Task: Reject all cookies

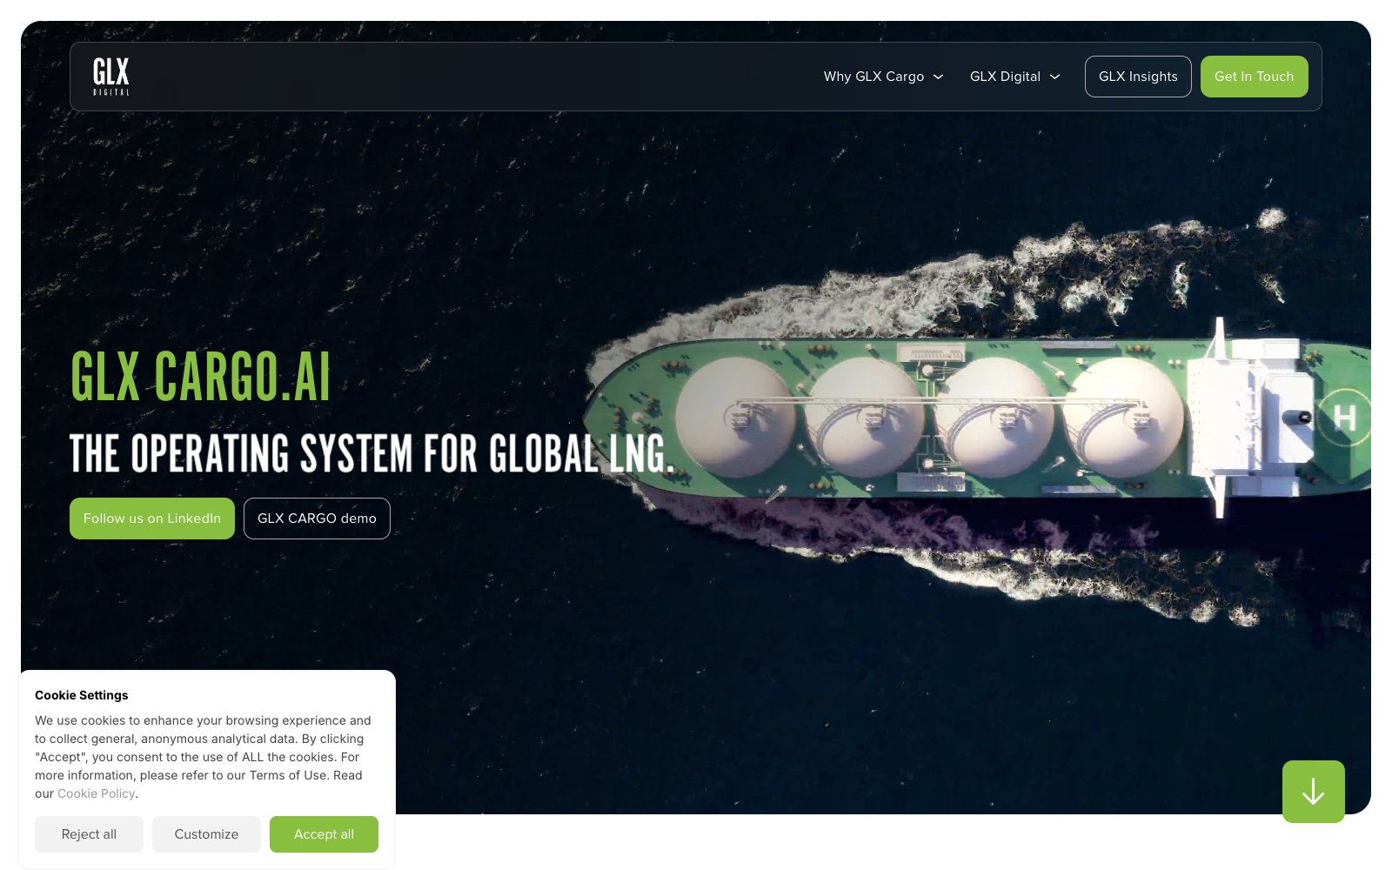Action: [x=89, y=834]
